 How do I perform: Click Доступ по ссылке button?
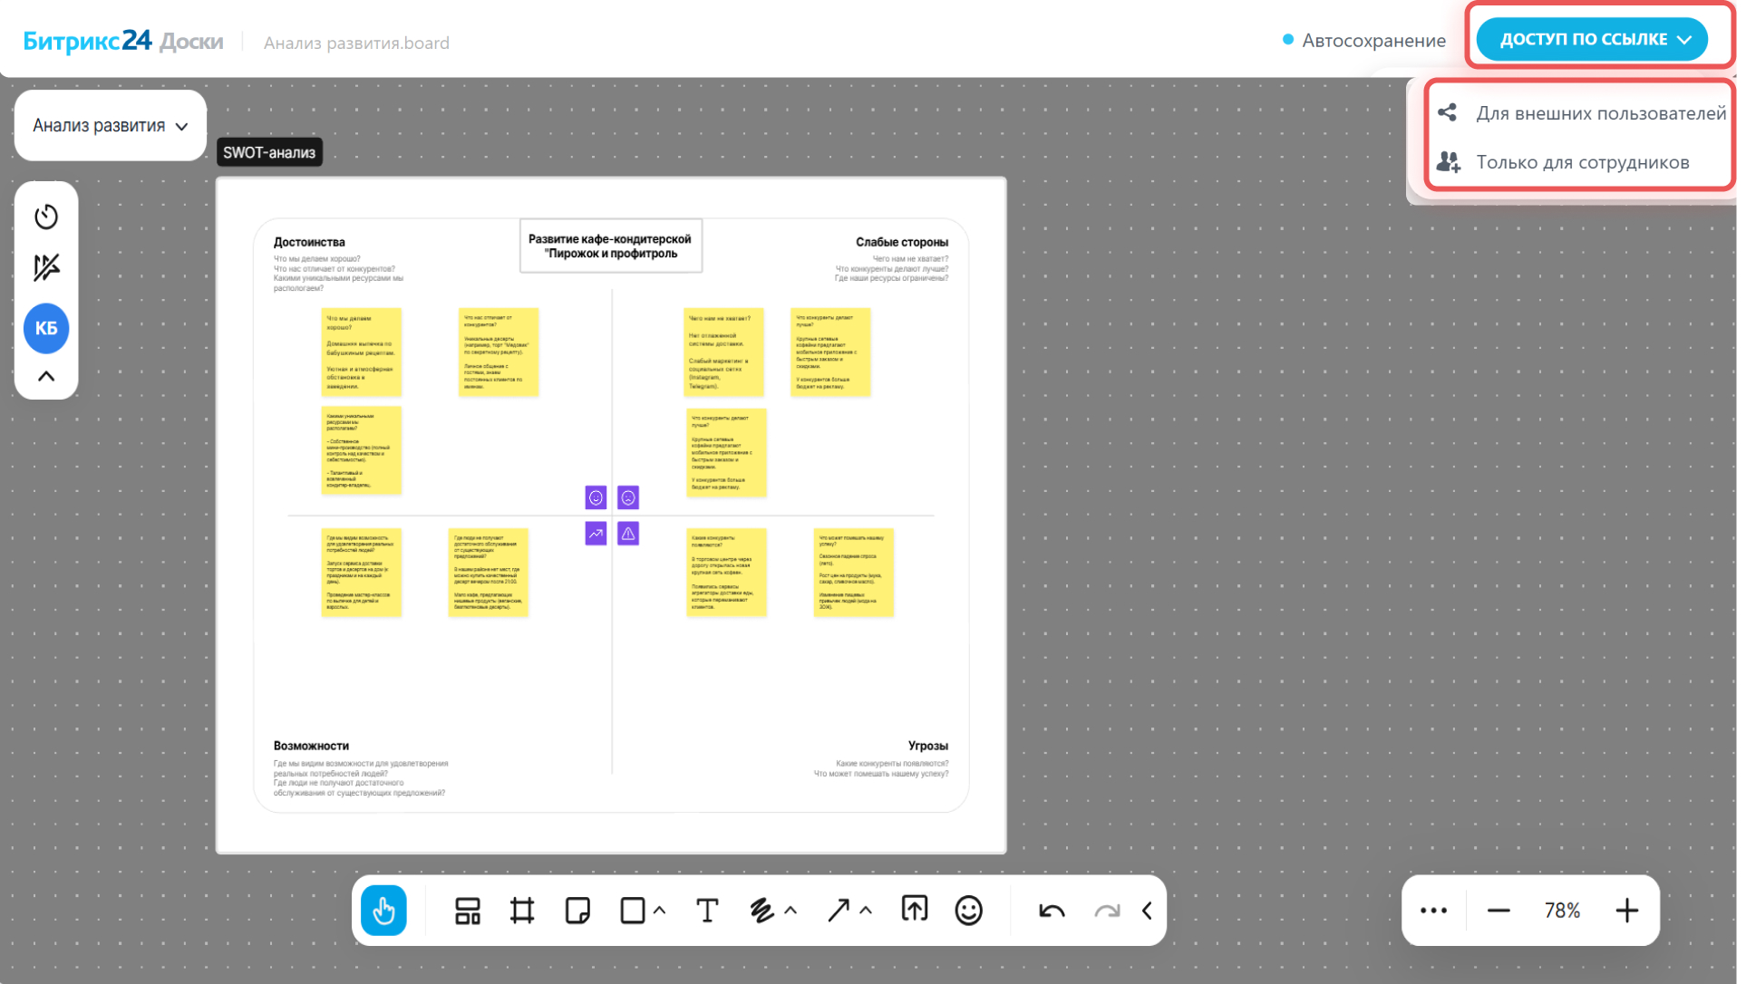pos(1593,39)
